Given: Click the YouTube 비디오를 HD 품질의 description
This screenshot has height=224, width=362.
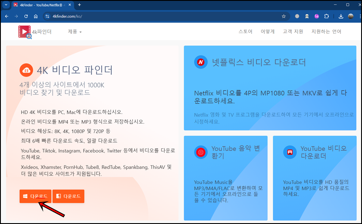Looking at the screenshot, I should [x=316, y=188].
